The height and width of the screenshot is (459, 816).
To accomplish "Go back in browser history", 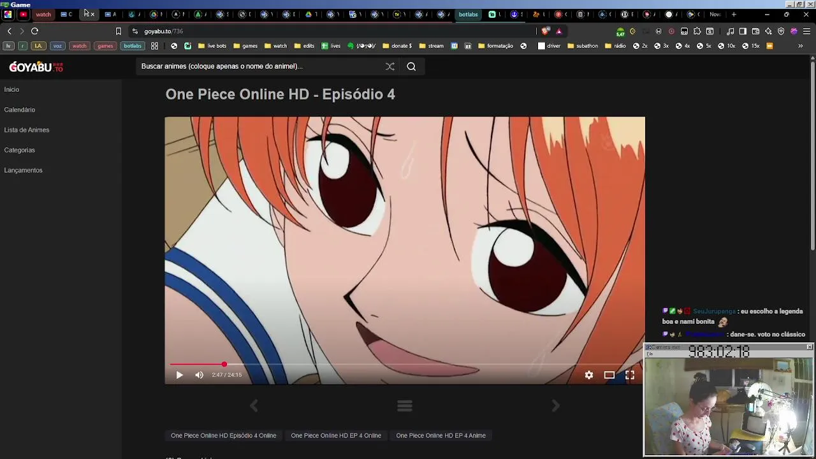I will (x=9, y=31).
